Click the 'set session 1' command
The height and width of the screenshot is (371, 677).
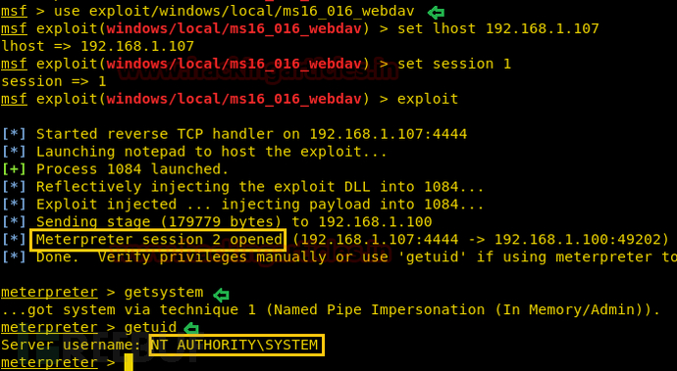454,64
